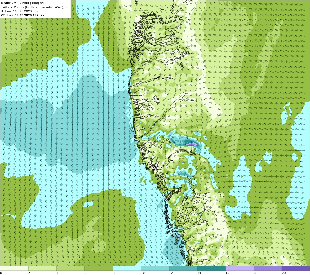Viewport: 310px width, 275px height.
Task: Click the 8–10 m/s light cyan legend swatch
Action: click(127, 268)
